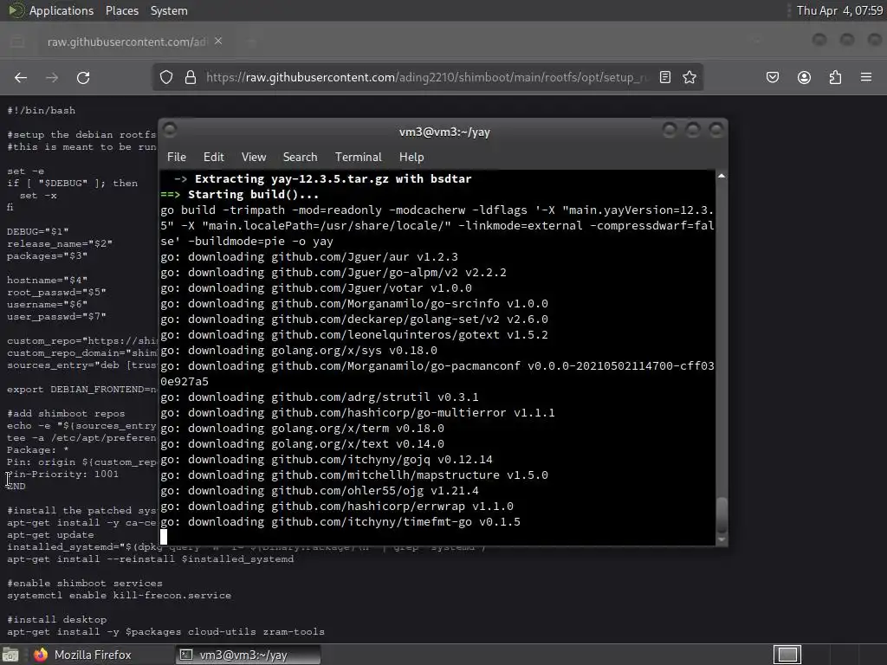
Task: Click 'golang.org/x/sys v0.18.0' terminal line
Action: pyautogui.click(x=299, y=351)
